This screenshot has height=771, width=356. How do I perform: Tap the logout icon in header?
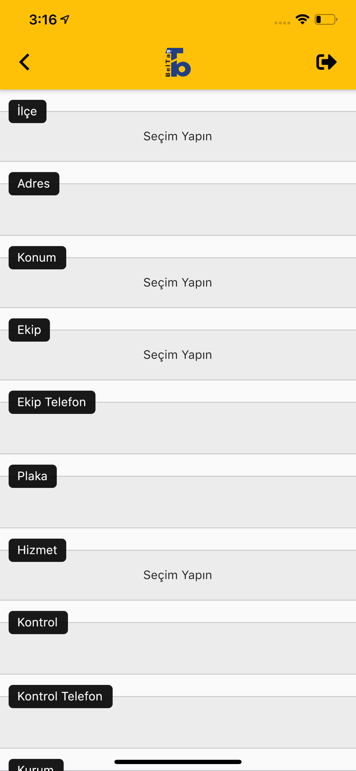(326, 62)
